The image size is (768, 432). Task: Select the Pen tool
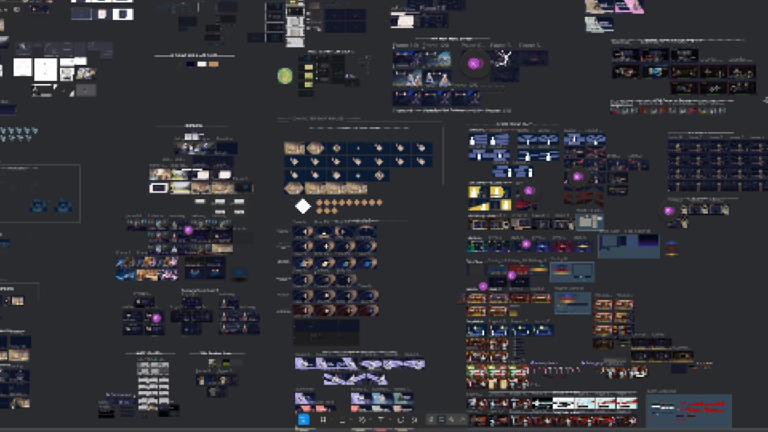click(x=362, y=420)
